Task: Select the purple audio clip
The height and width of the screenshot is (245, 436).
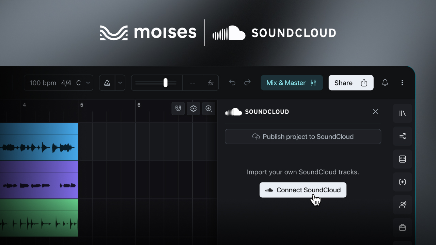Action: click(39, 180)
